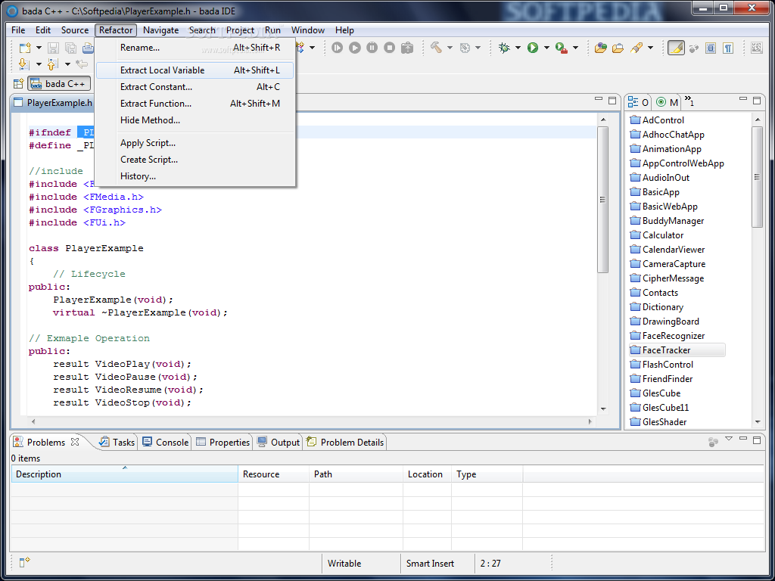Open the Build hammer dropdown arrow
The image size is (775, 581).
[450, 48]
